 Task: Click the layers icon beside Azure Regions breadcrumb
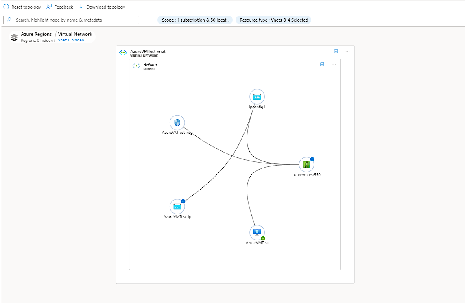tap(14, 37)
